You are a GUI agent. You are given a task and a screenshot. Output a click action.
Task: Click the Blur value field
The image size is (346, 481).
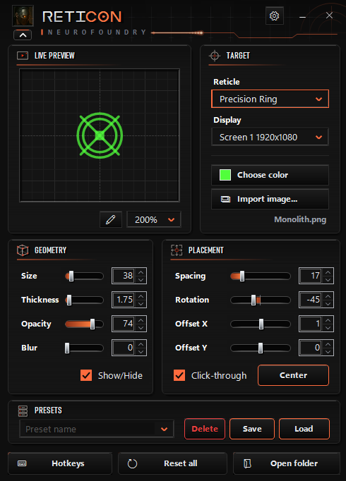[x=124, y=348]
